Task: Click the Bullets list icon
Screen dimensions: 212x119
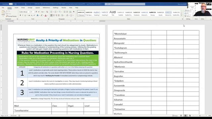Action: tap(51, 12)
